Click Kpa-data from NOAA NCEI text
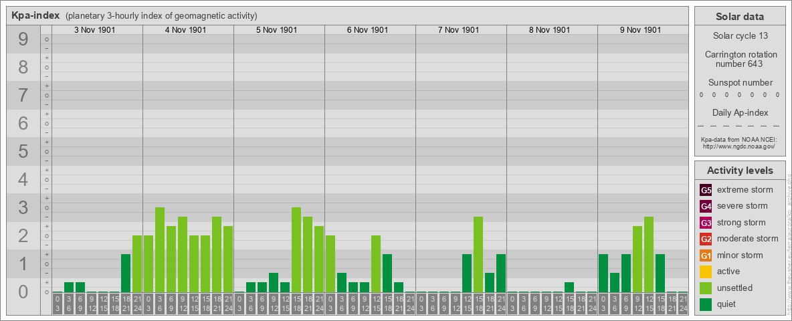 tap(739, 139)
